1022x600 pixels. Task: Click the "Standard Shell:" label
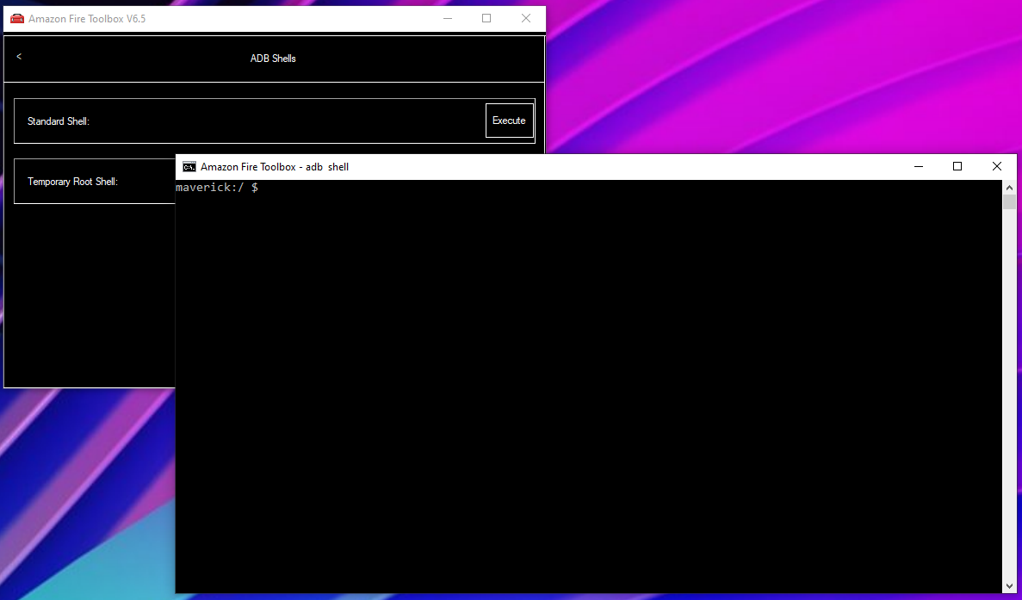click(59, 121)
